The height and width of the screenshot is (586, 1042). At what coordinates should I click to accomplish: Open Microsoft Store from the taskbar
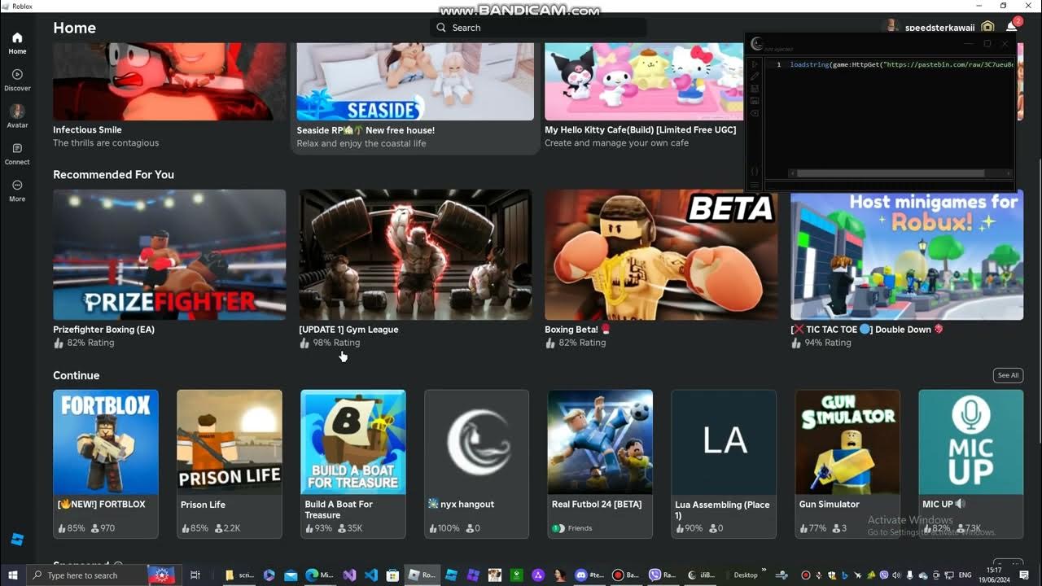[392, 575]
